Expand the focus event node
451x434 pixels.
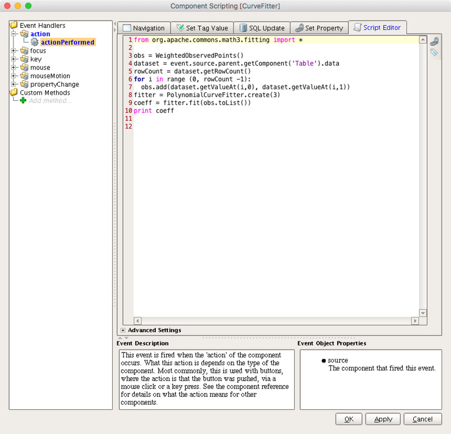click(x=14, y=51)
